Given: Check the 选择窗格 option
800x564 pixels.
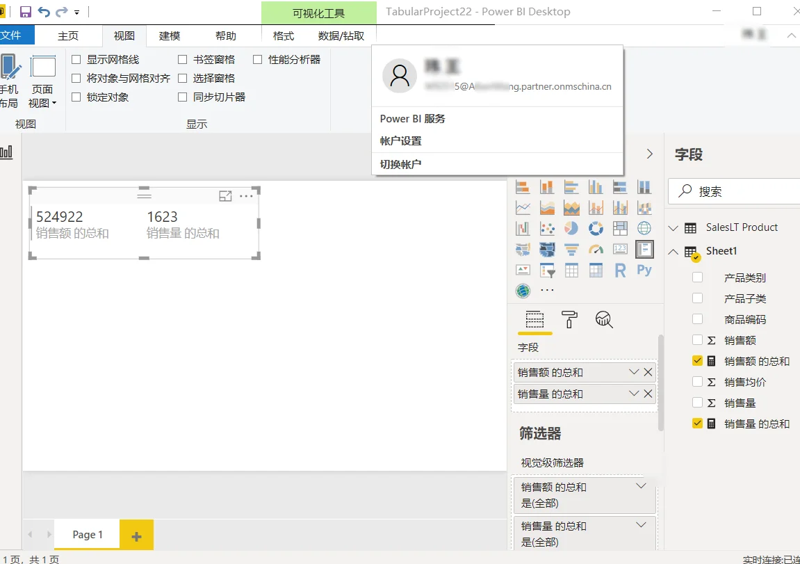Looking at the screenshot, I should [182, 78].
